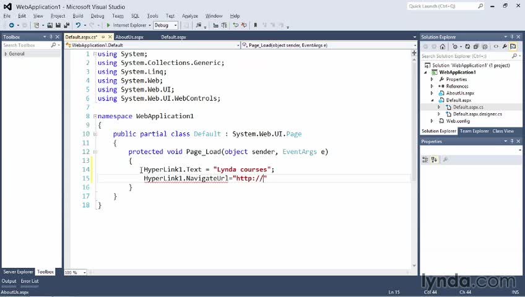Collapse the namespace WebApplication1 outlining region
525x297 pixels.
point(95,116)
